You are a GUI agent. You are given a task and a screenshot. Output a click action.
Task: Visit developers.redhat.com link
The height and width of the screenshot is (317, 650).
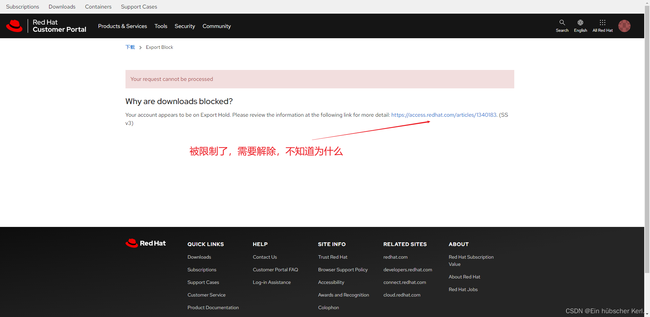click(x=408, y=270)
